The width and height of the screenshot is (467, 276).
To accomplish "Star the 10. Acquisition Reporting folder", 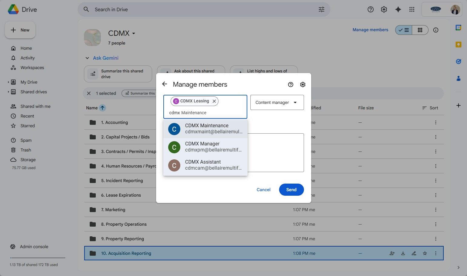I will pyautogui.click(x=425, y=253).
